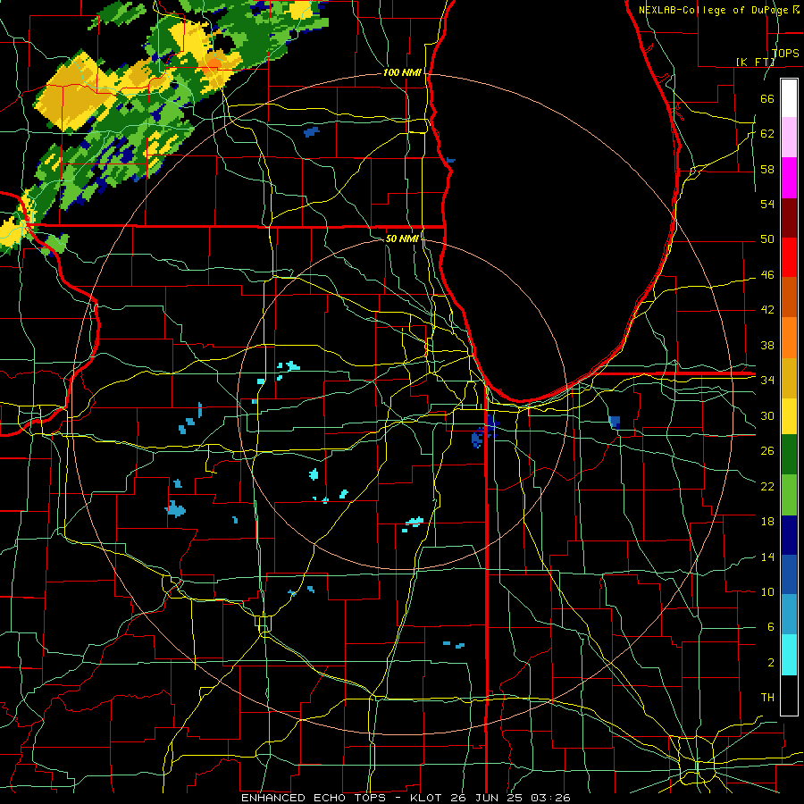Viewport: 804px width, 804px height.
Task: Click the orange echo core in northwest storm
Action: tap(214, 67)
